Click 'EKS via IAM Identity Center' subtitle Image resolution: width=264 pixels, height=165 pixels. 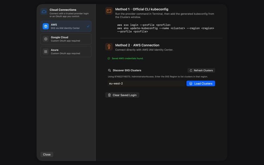[65, 28]
